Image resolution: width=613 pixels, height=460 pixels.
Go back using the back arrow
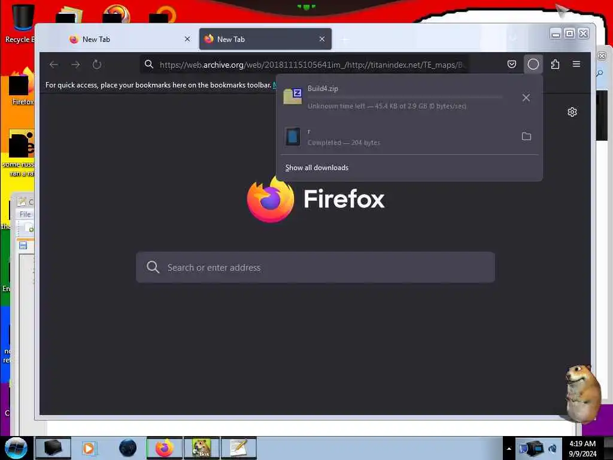coord(54,65)
